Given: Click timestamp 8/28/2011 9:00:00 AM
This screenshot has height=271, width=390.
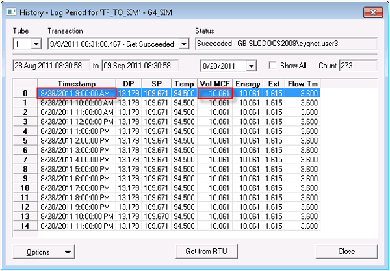Looking at the screenshot, I should click(x=77, y=93).
